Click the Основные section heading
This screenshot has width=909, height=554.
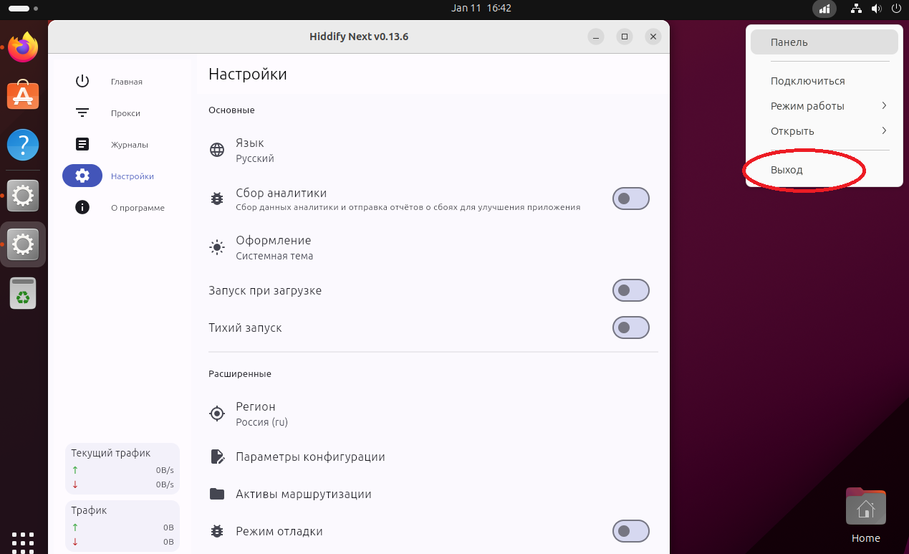click(x=231, y=110)
